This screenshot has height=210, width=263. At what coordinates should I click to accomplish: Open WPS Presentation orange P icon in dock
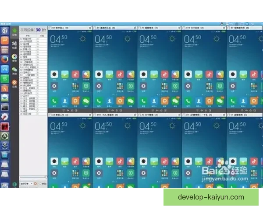click(x=5, y=40)
